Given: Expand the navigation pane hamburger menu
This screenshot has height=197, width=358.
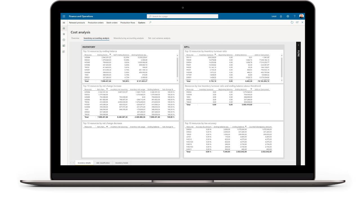Looking at the screenshot, I should click(64, 23).
